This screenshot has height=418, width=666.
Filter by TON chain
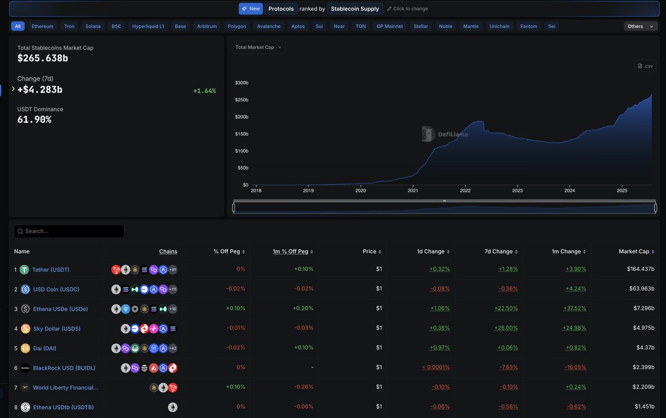361,26
